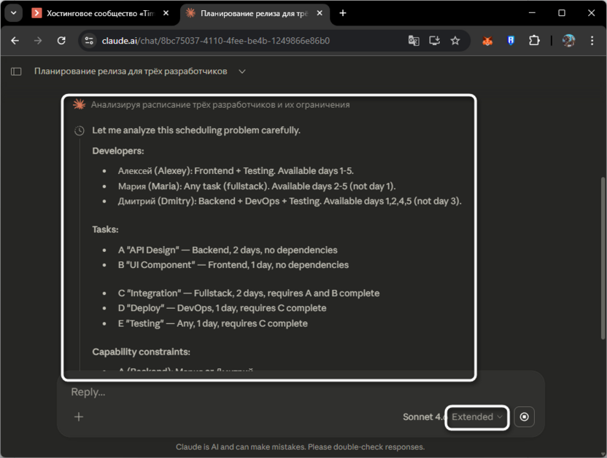Select the Планирование релиза browser tab
This screenshot has width=607, height=458.
coord(255,13)
